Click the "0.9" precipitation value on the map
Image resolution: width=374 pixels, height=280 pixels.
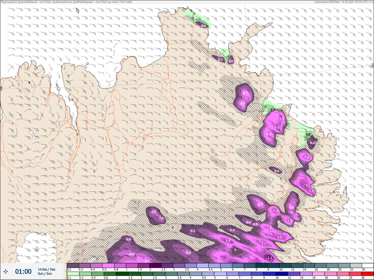pyautogui.click(x=269, y=134)
